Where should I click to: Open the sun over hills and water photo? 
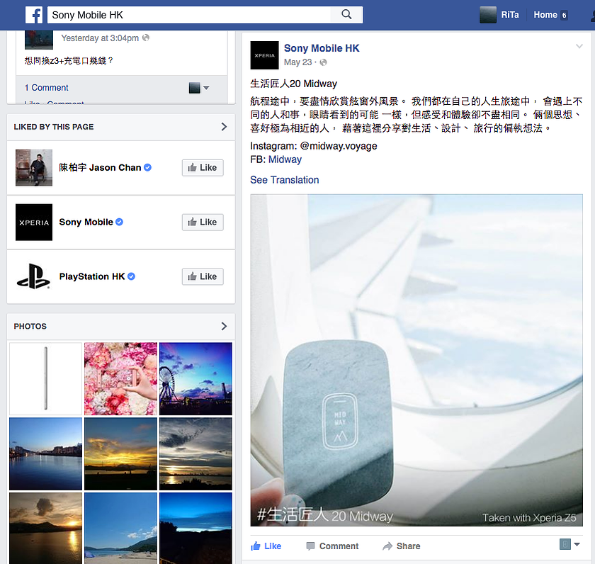45,529
